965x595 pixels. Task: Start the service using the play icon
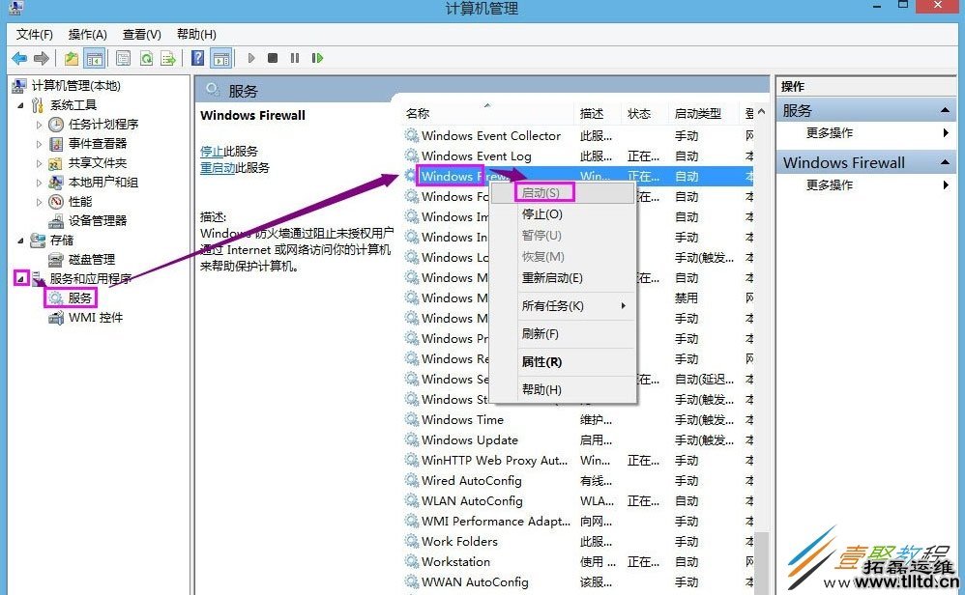pyautogui.click(x=251, y=58)
